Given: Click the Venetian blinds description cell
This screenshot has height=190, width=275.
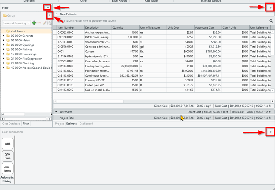Looking at the screenshot, I should pos(98,42).
